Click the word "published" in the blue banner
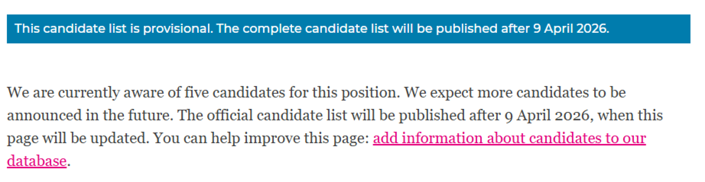The height and width of the screenshot is (182, 705). tap(467, 29)
